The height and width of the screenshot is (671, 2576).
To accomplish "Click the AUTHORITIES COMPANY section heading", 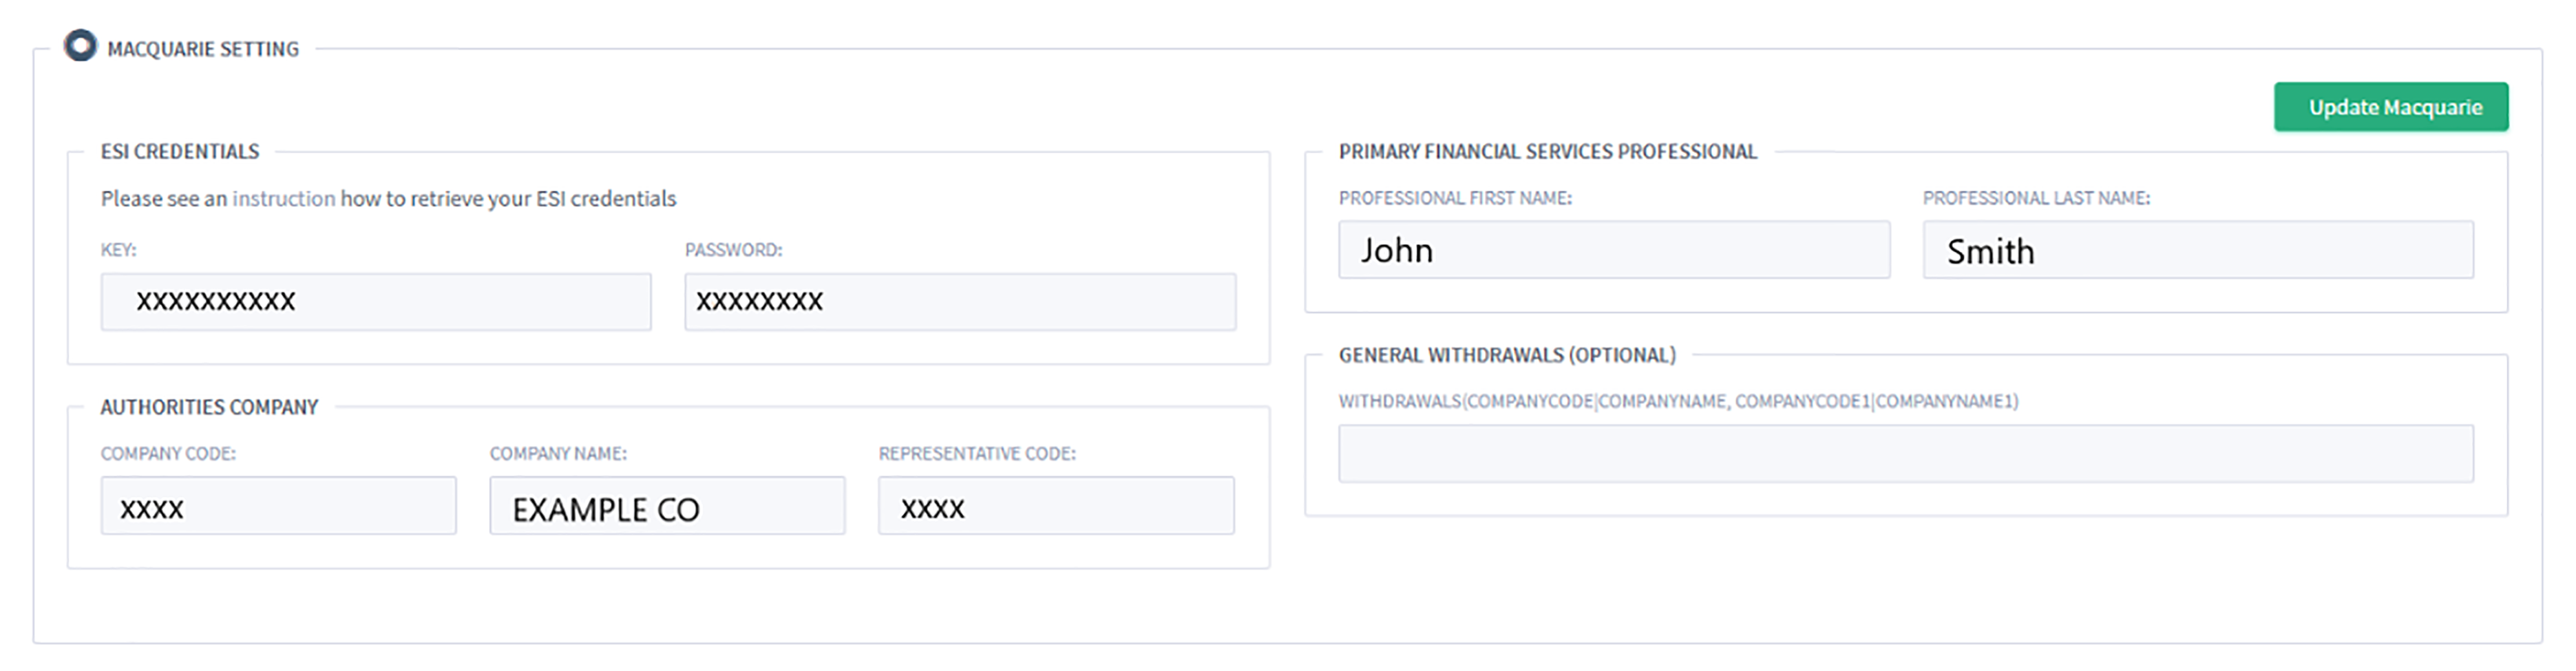I will (x=209, y=407).
